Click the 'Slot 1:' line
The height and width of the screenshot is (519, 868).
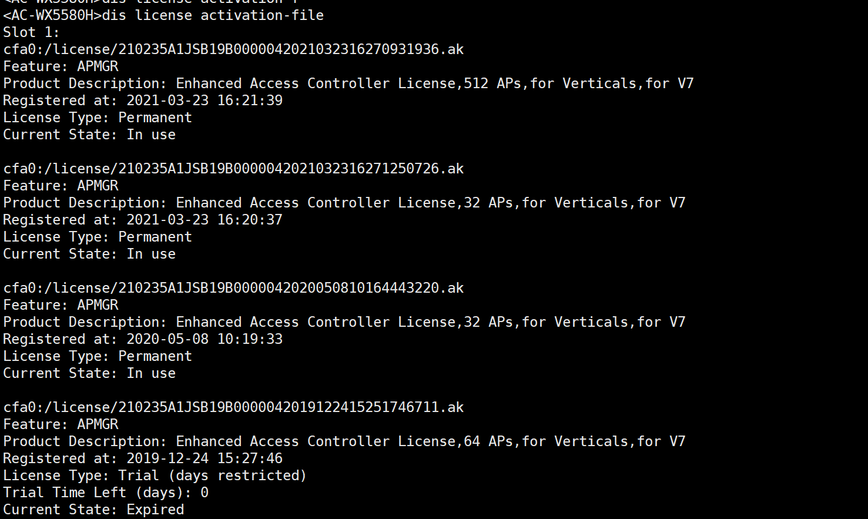32,32
